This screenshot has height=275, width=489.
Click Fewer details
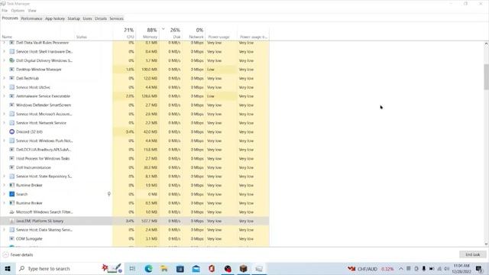point(18,254)
